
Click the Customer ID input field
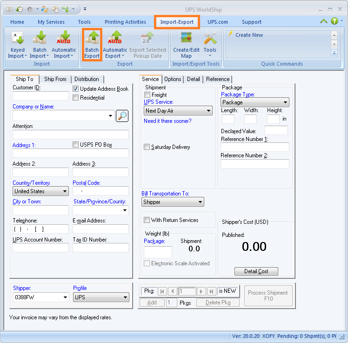(40, 96)
